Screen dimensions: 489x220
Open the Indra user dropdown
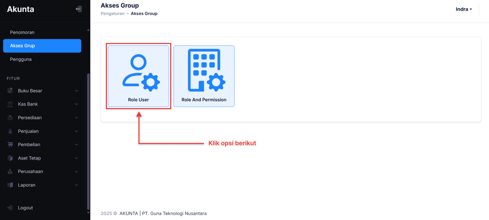(x=464, y=9)
